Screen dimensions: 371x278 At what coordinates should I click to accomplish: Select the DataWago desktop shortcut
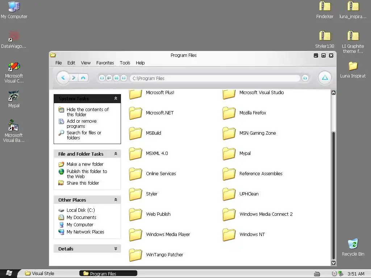pyautogui.click(x=14, y=39)
